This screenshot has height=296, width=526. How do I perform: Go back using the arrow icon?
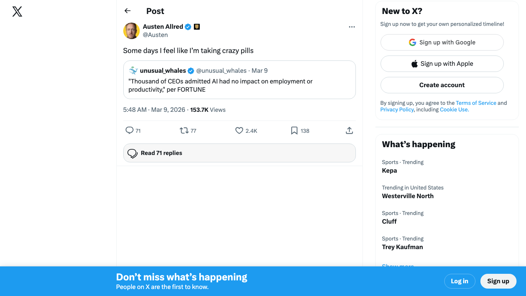tap(127, 11)
